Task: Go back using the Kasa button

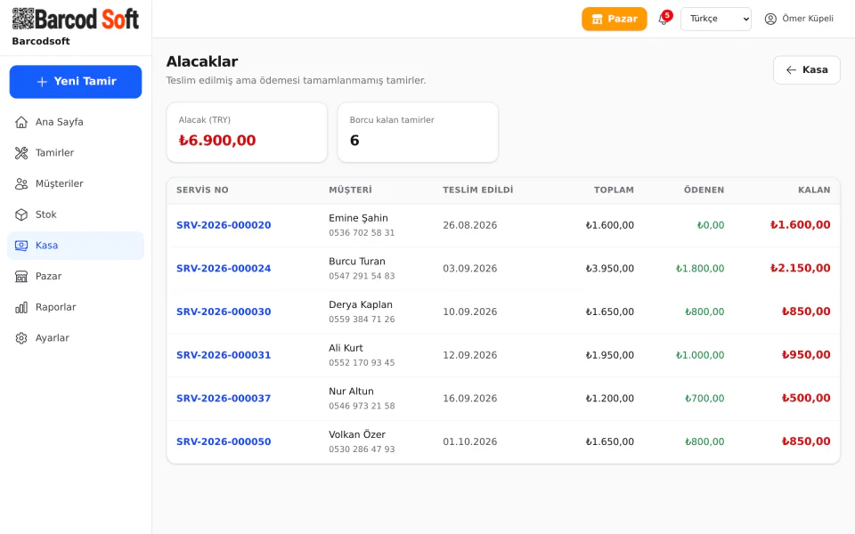Action: click(x=807, y=69)
